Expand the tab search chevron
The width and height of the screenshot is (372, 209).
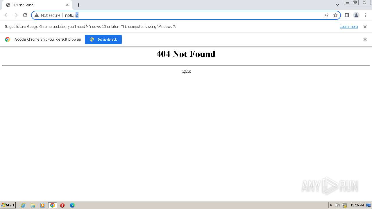click(x=337, y=5)
